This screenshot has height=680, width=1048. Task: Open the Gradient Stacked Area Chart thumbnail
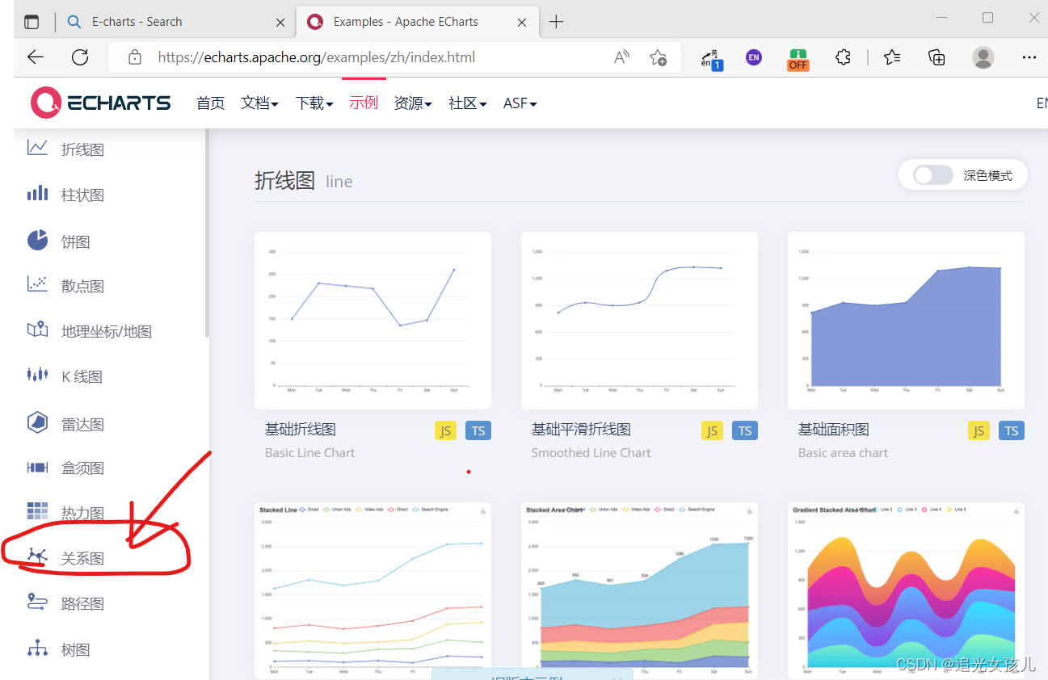906,590
